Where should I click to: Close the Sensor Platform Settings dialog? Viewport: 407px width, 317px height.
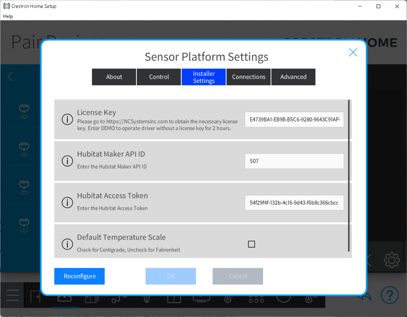point(353,53)
